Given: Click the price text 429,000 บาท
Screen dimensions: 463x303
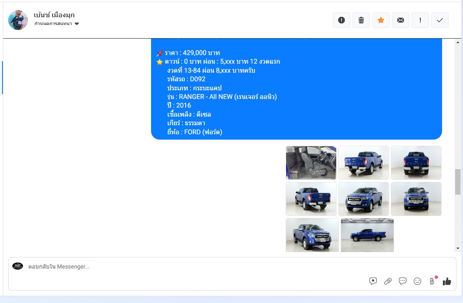Looking at the screenshot, I should [202, 53].
